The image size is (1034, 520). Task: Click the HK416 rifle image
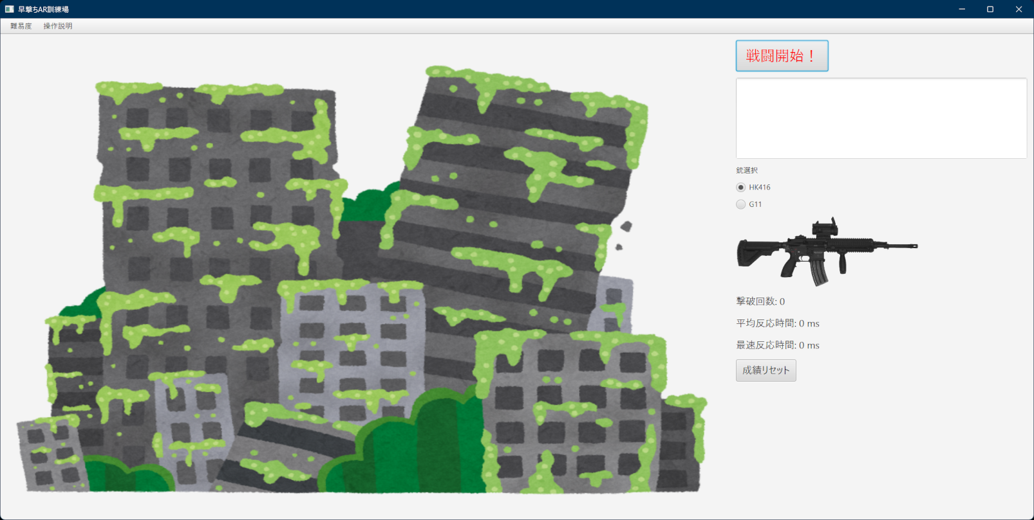(827, 252)
